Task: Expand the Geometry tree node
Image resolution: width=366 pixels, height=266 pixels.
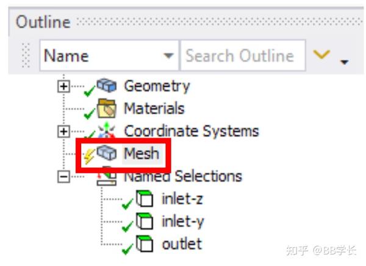Action: (x=62, y=87)
